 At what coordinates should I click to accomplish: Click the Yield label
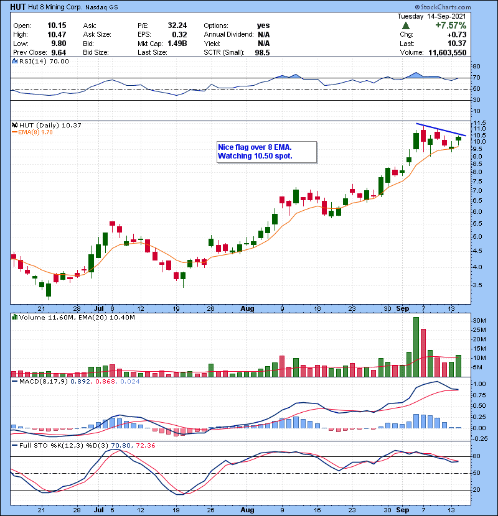coord(212,44)
